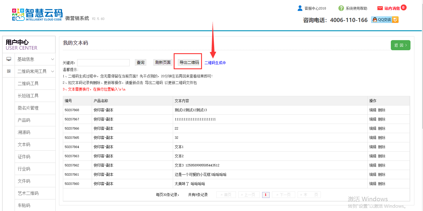Click the 客服中心2018 user avatar icon

pos(300,8)
